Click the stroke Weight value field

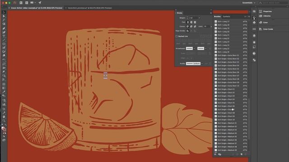click(x=193, y=18)
